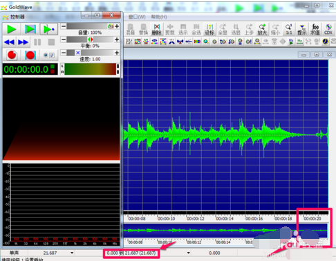Click the 1:1 zoom button
This screenshot has height=261, width=336.
(x=289, y=30)
